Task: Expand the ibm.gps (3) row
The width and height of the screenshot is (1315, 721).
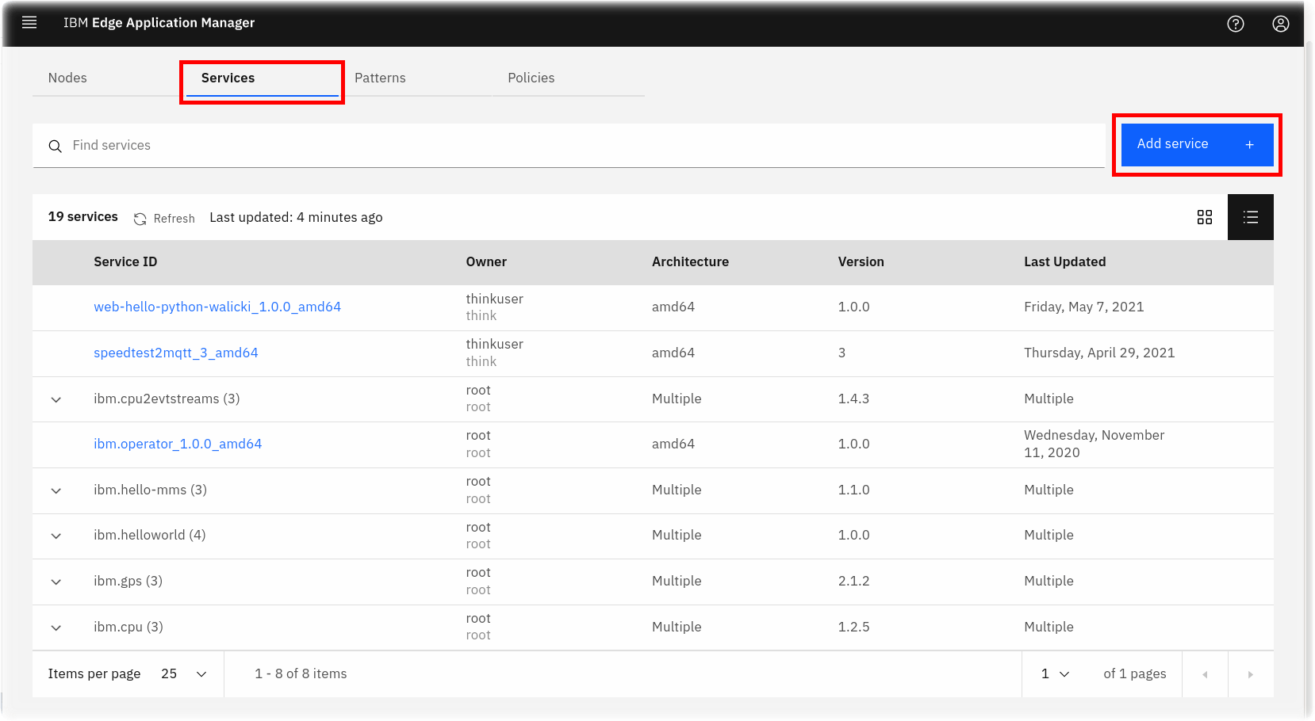Action: [x=56, y=582]
